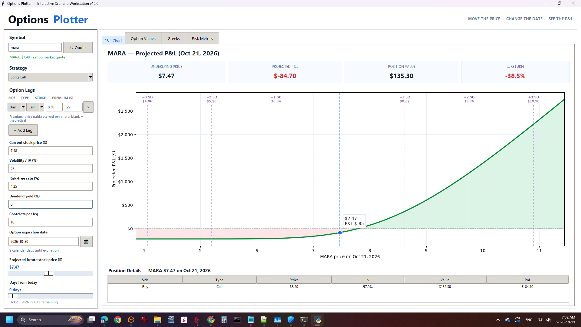This screenshot has height=327, width=581.
Task: Click the premium field .22
Action: point(73,107)
